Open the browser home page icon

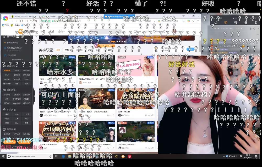click(26, 21)
